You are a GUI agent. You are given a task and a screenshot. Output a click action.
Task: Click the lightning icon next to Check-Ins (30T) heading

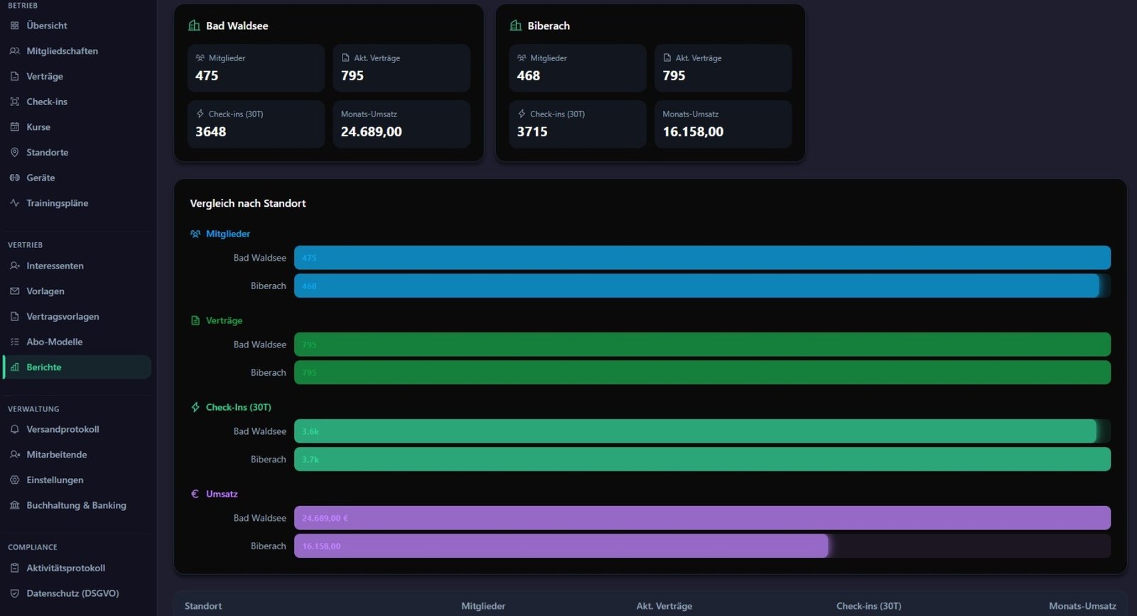click(x=195, y=407)
